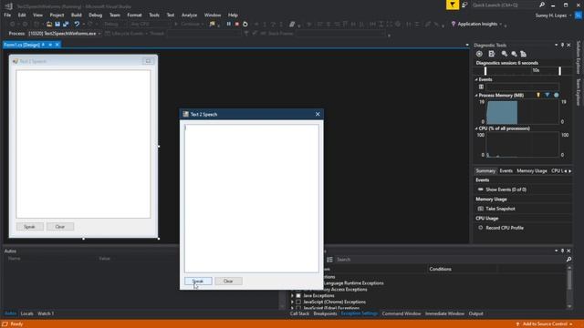Open the Analyze menu
The height and width of the screenshot is (328, 584).
189,15
